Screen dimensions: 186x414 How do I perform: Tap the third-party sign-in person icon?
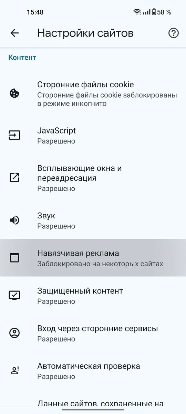click(x=14, y=333)
